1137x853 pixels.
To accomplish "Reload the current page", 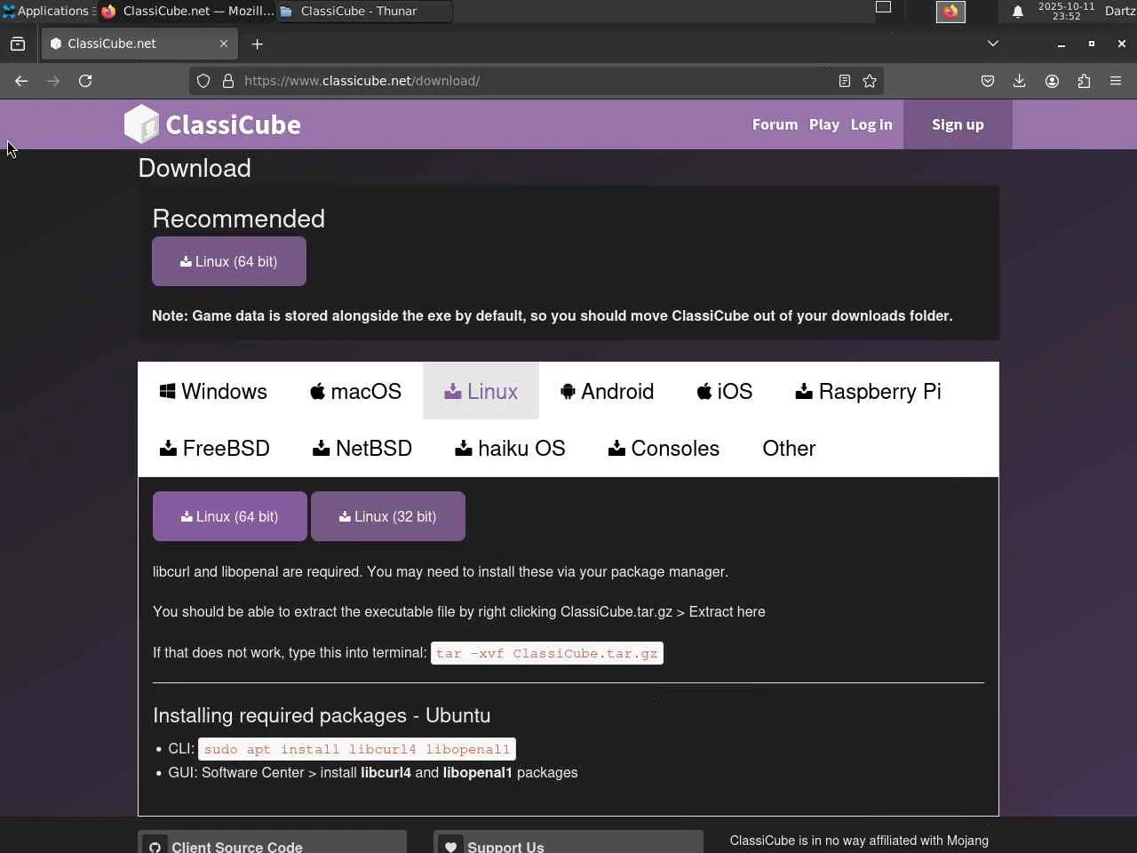I will (x=85, y=81).
